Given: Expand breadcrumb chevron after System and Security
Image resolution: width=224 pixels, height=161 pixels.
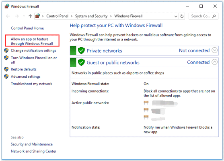Looking at the screenshot, I should click(111, 16).
